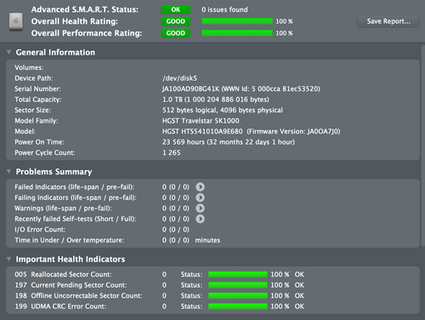Click the Problems Summary heading
Image resolution: width=425 pixels, height=320 pixels.
[54, 172]
